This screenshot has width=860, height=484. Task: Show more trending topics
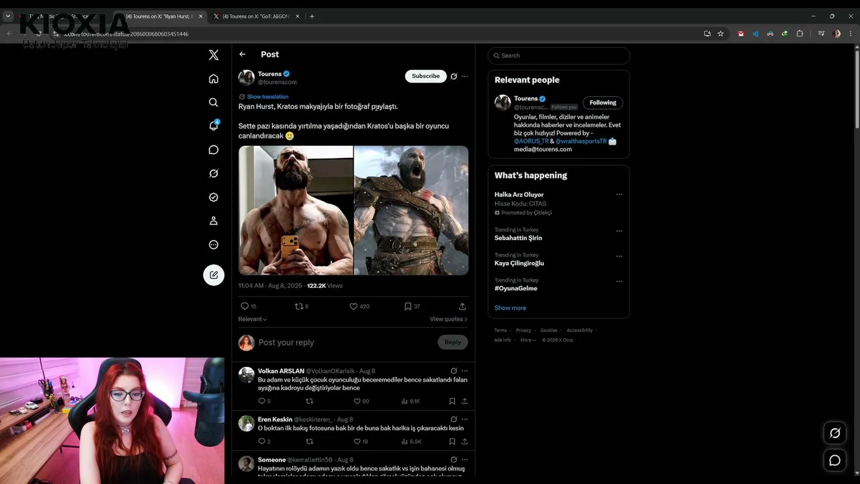coord(511,308)
